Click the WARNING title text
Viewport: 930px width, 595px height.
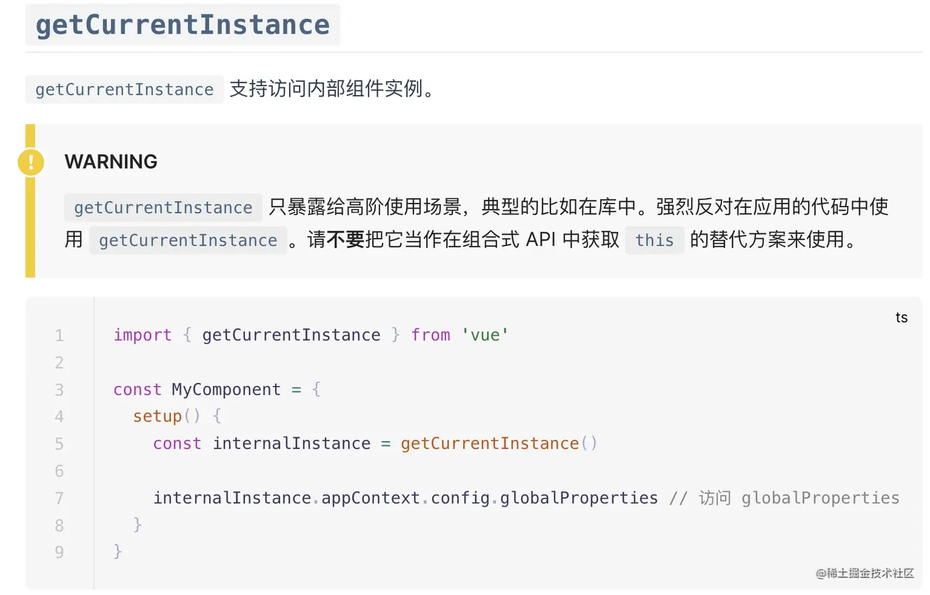tap(111, 162)
